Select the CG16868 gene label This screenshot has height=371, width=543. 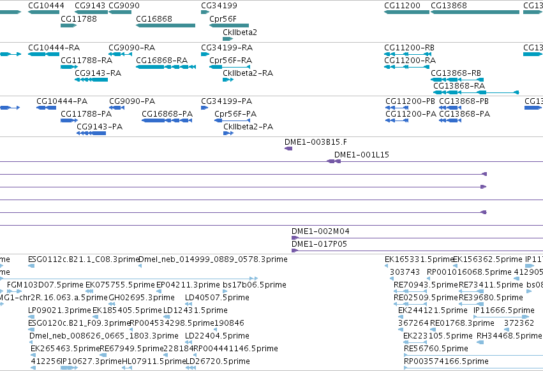pyautogui.click(x=154, y=18)
